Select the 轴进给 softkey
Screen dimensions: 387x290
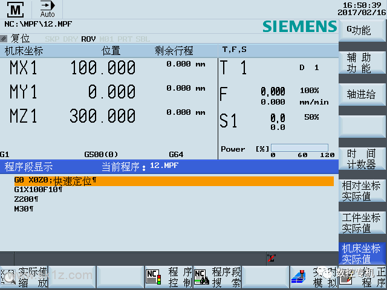tap(362, 94)
